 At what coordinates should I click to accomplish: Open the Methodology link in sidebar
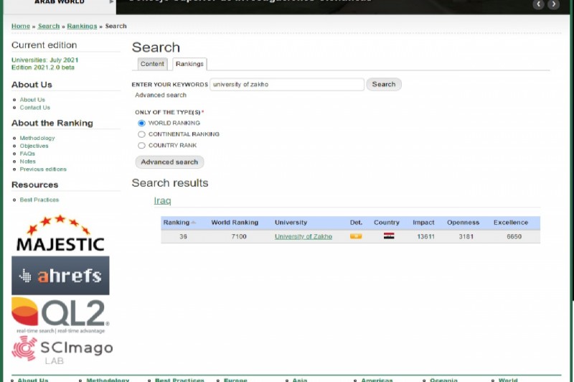[37, 138]
